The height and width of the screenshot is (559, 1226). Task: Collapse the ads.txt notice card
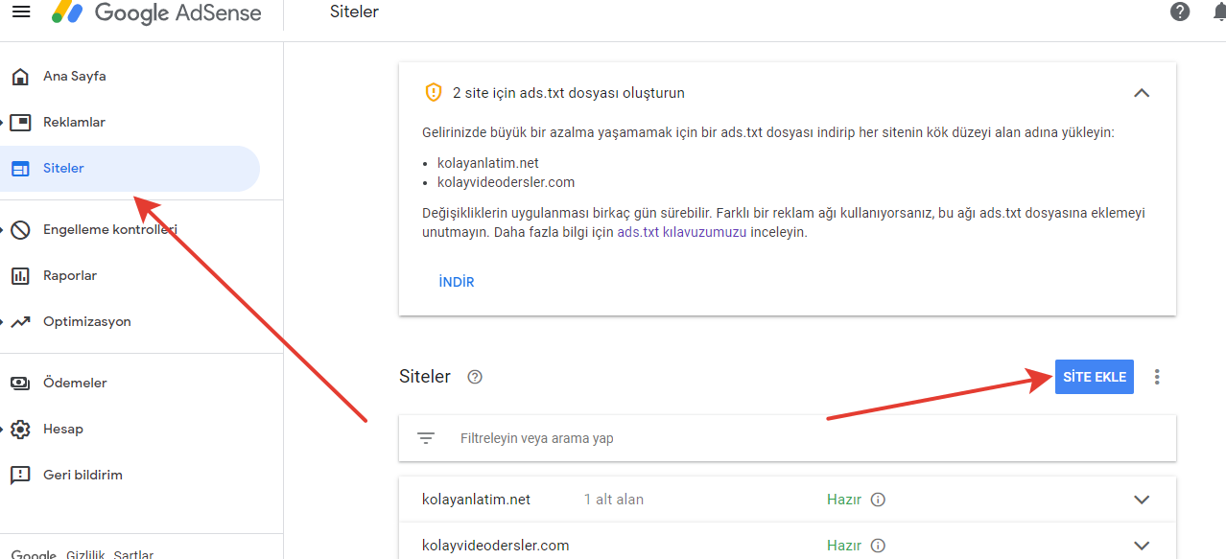click(x=1142, y=93)
